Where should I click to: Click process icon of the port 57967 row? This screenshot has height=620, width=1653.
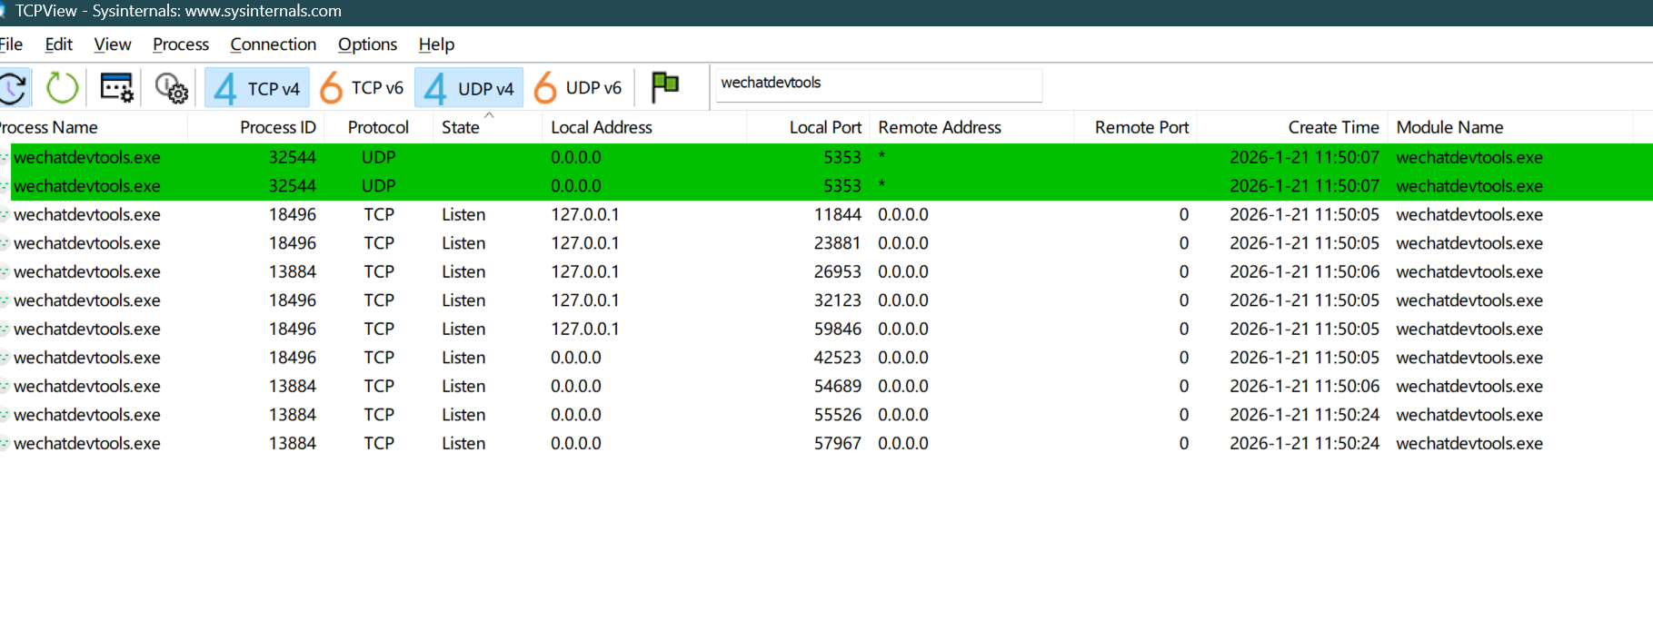pyautogui.click(x=5, y=443)
